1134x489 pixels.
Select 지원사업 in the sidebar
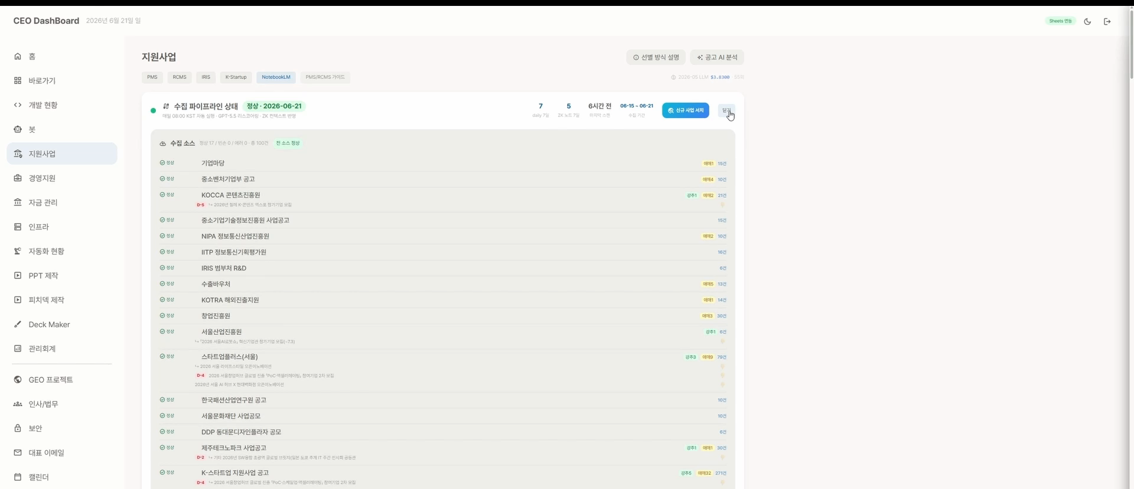[x=62, y=154]
